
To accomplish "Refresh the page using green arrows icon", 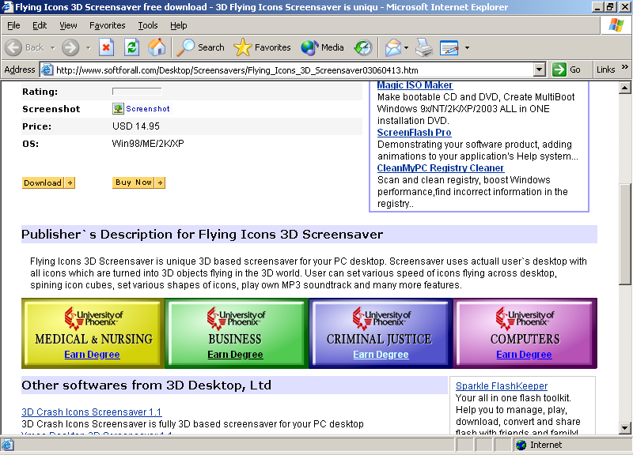I will 131,47.
